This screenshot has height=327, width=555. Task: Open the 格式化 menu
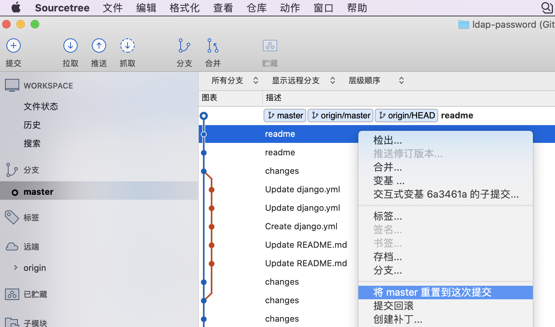click(x=185, y=8)
